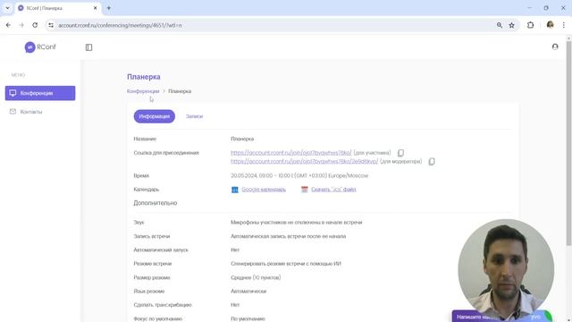Viewport: 572px width, 322px height.
Task: Click the Конференции breadcrumb link
Action: coord(143,91)
